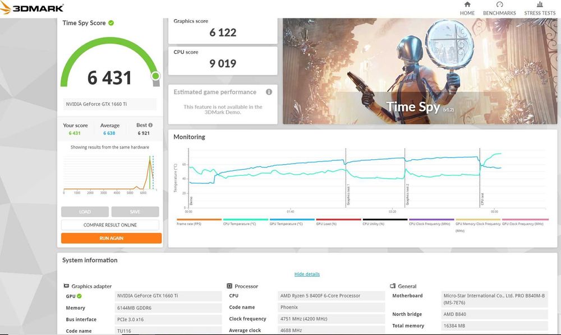Image resolution: width=561 pixels, height=335 pixels.
Task: Click the North bridge value AMD B840
Action: (494, 314)
